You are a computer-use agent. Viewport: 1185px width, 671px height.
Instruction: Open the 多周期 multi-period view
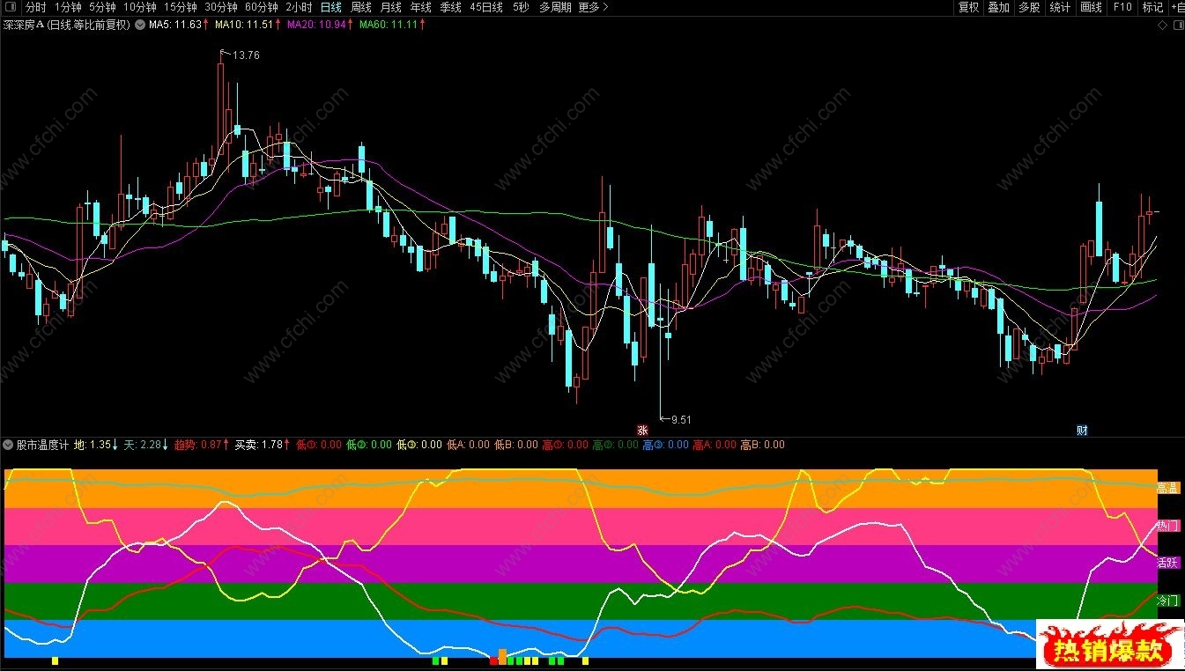[555, 7]
